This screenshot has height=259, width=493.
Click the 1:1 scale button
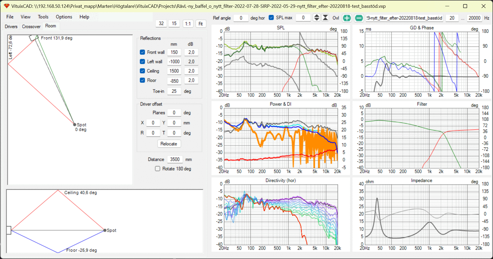(188, 24)
